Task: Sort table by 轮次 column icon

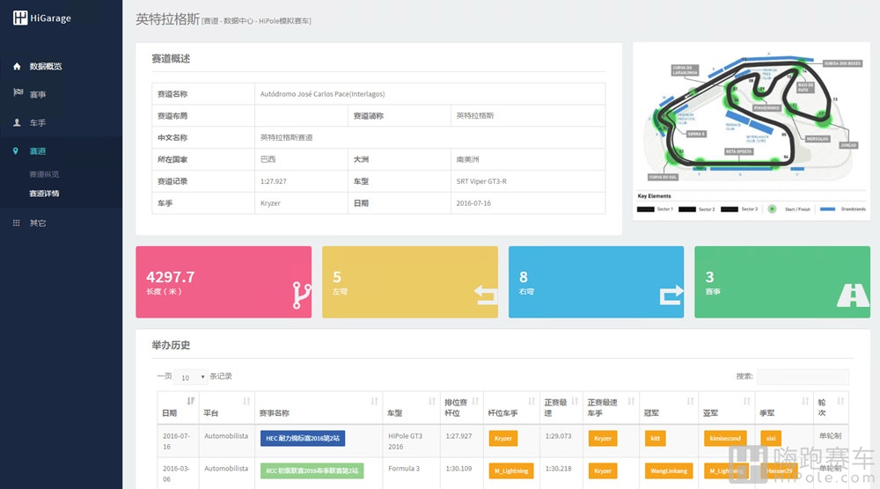Action: coord(840,401)
